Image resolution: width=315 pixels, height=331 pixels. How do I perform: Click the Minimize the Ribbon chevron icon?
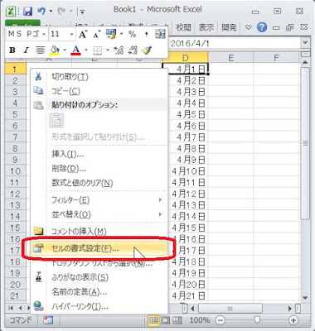[248, 27]
